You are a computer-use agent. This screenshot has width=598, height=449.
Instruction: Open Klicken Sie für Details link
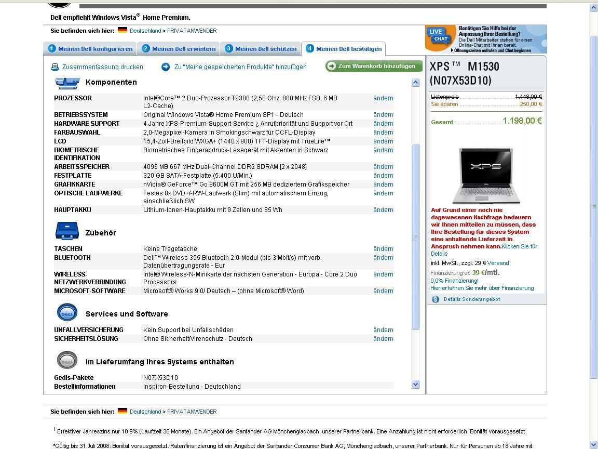click(x=484, y=250)
